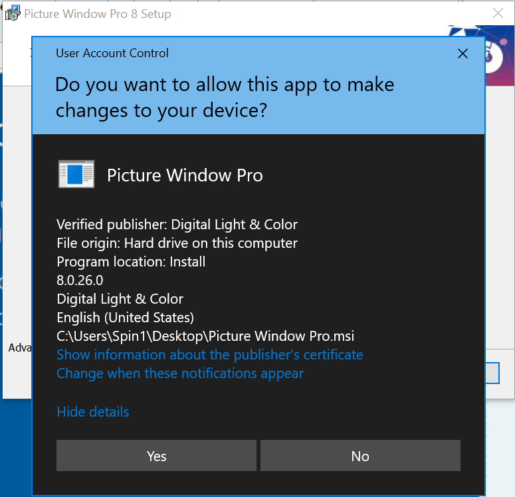515x497 pixels.
Task: Click File origin: Hard drive line
Action: [177, 243]
